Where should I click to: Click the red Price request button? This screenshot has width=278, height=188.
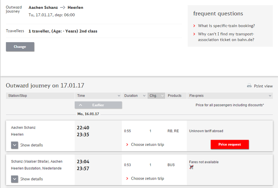(x=230, y=144)
